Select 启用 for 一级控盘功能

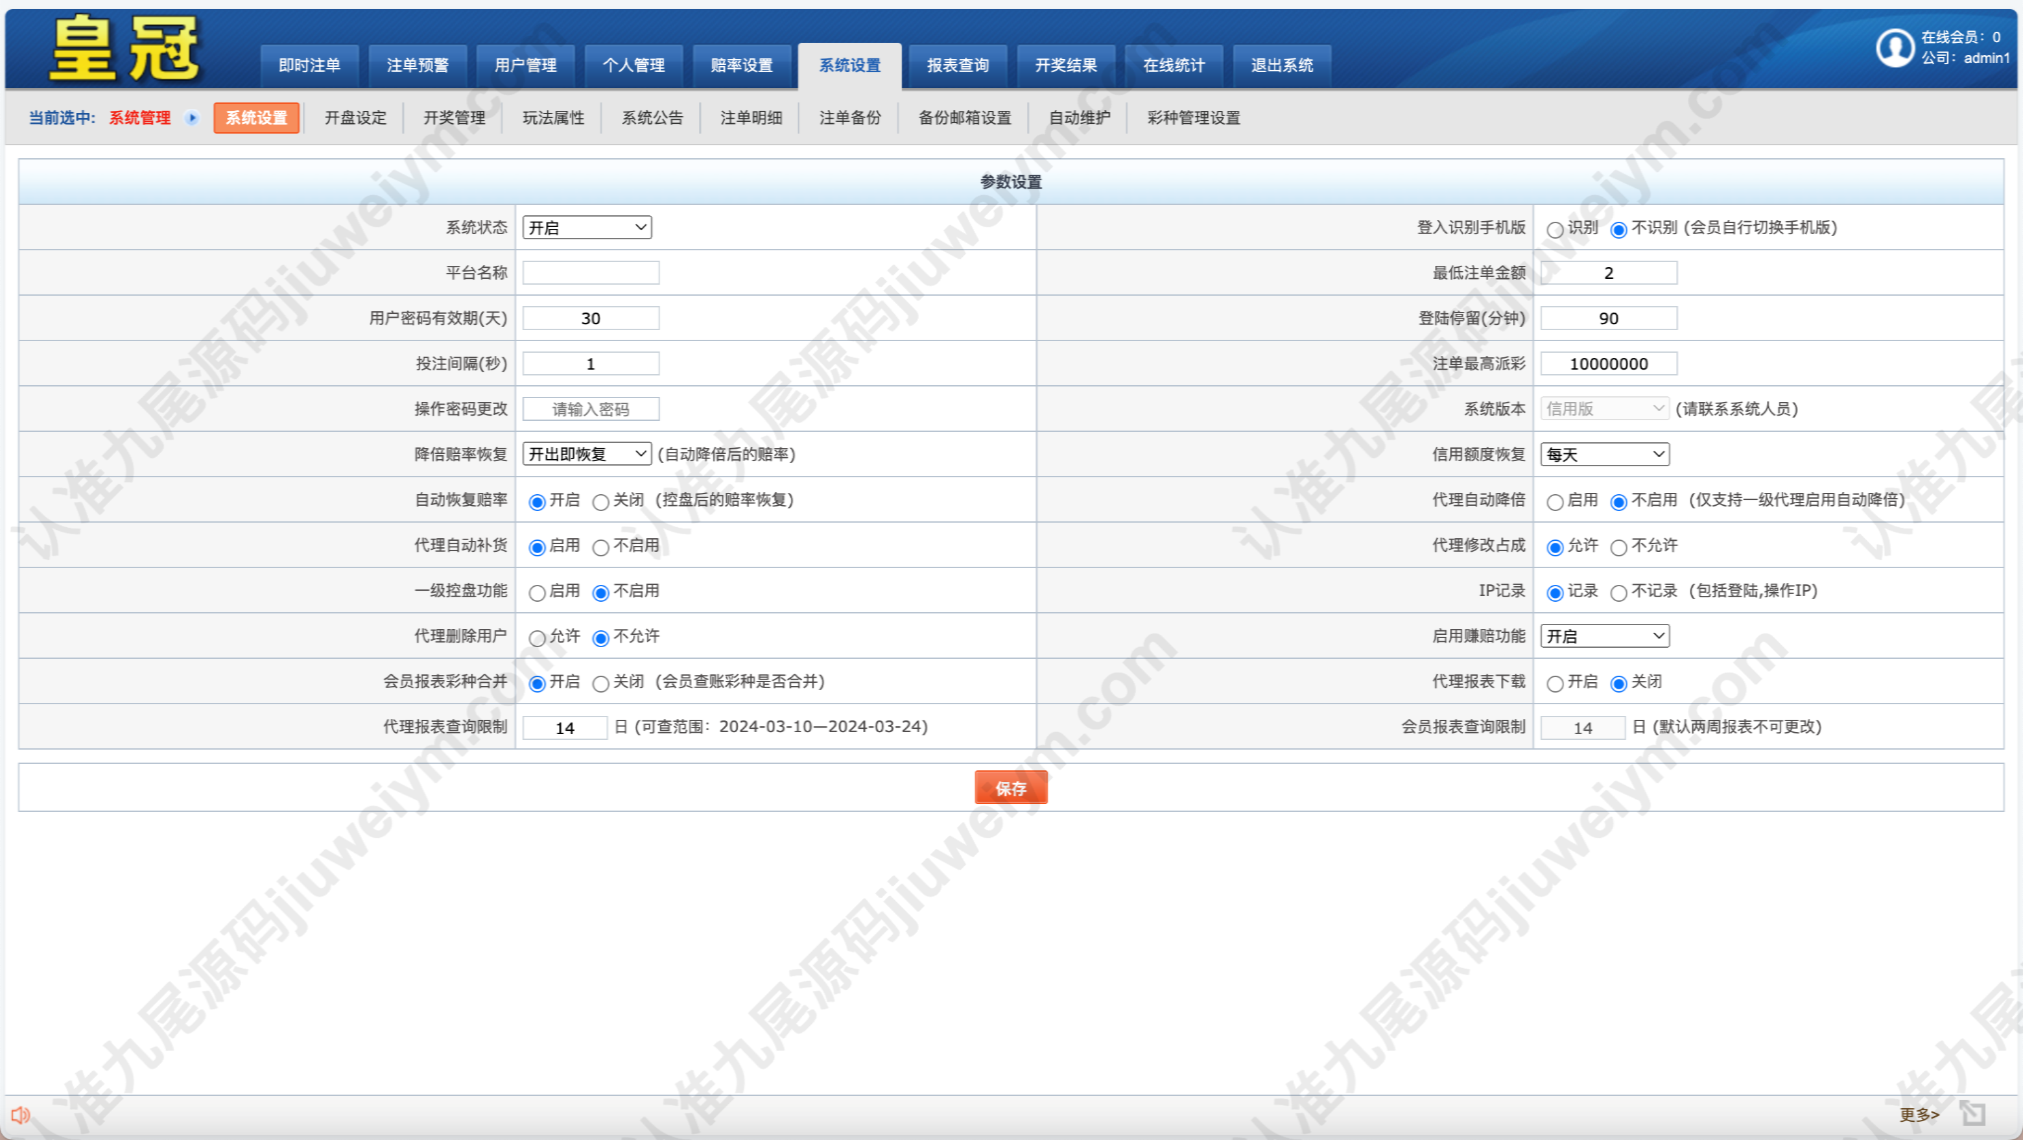point(537,593)
